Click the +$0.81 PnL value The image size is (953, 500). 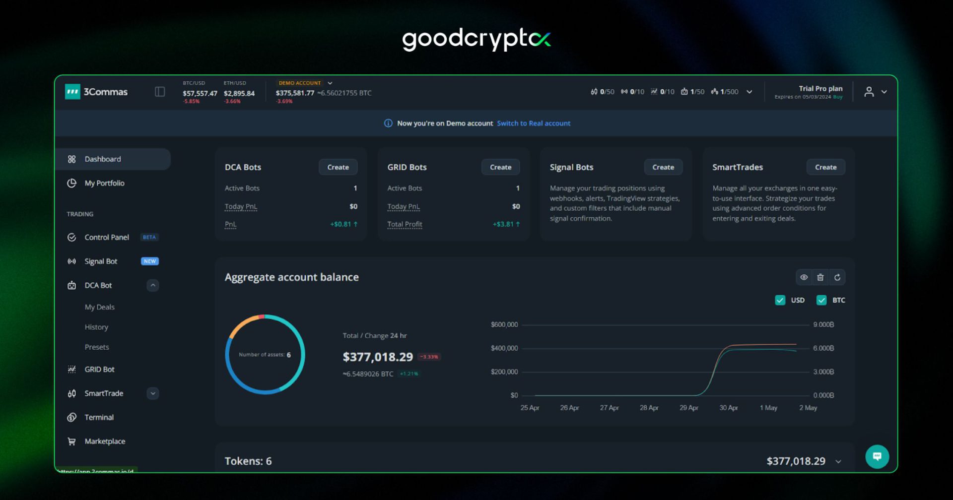pos(344,224)
